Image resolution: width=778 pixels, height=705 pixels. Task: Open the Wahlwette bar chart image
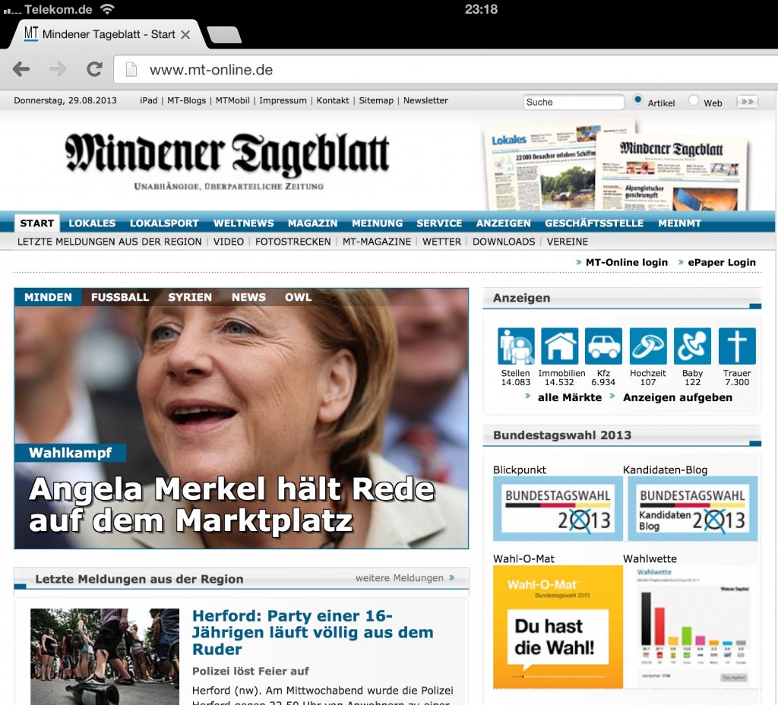[693, 626]
